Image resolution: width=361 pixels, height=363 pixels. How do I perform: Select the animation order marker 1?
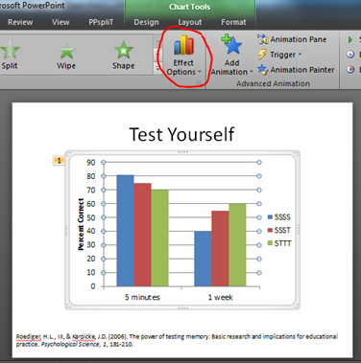(59, 161)
